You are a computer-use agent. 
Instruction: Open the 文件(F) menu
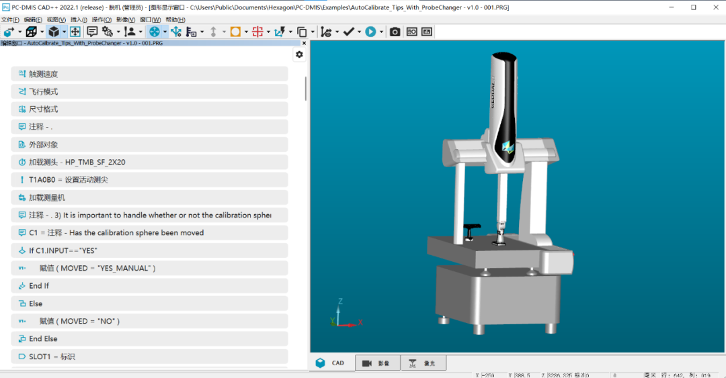click(10, 20)
